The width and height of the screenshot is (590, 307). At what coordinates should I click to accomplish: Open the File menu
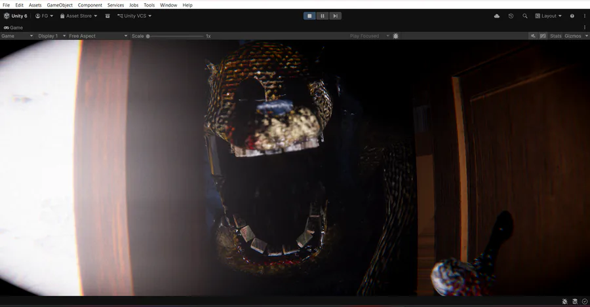[x=6, y=5]
